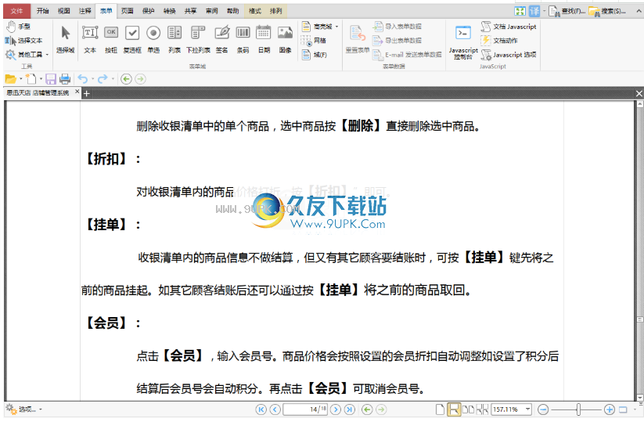Screen dimensions: 644x422
Task: Insert a 条码 barcode field
Action: [x=243, y=40]
